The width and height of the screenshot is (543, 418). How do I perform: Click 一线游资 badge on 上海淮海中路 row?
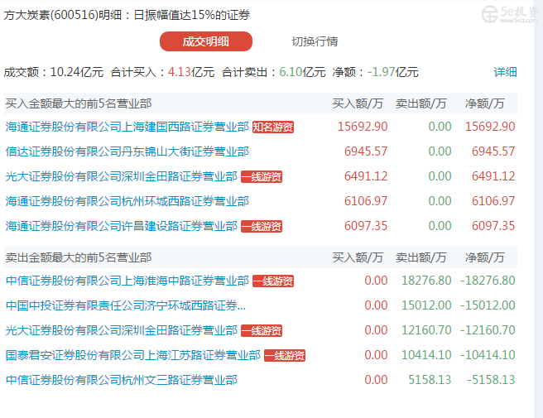point(273,281)
